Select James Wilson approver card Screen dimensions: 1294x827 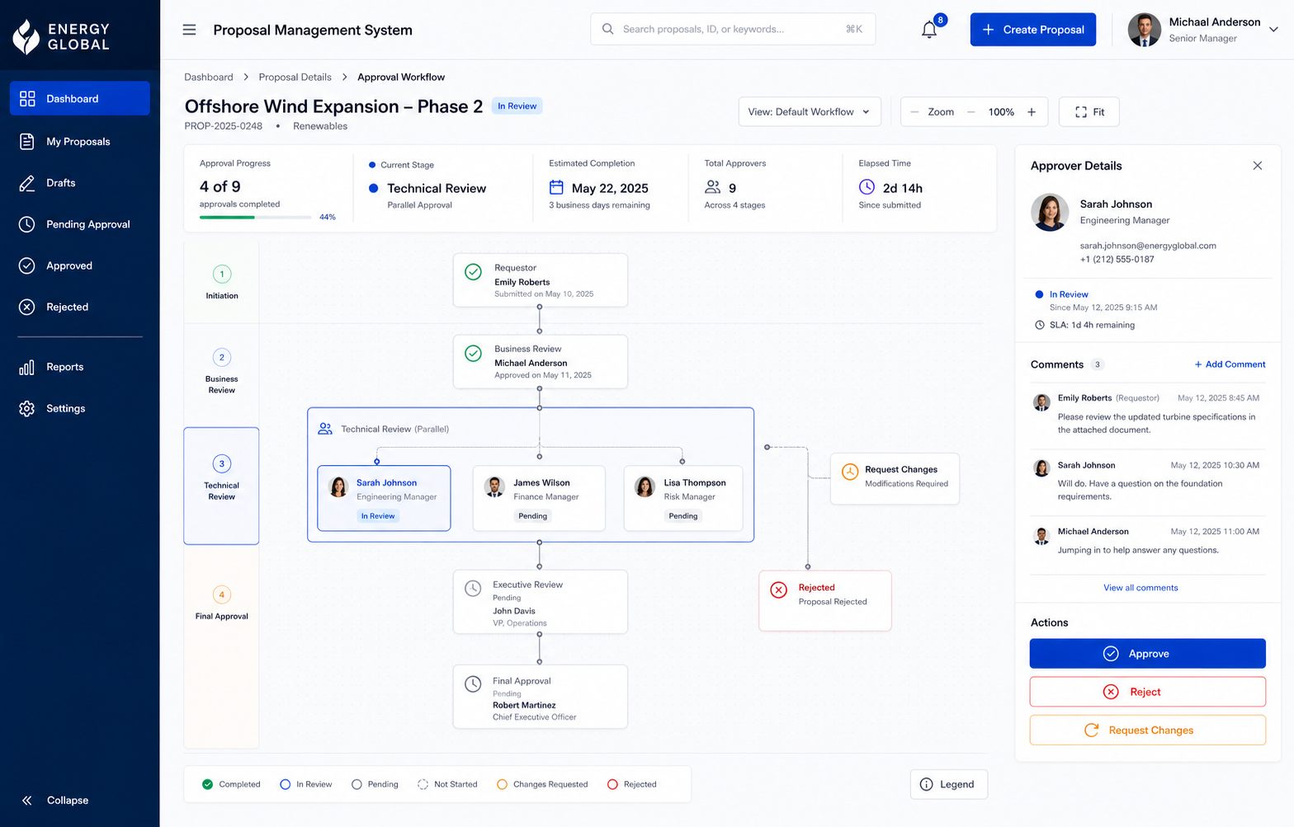coord(539,498)
